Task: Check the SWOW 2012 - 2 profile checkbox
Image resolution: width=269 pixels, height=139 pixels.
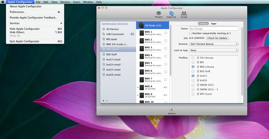Action: tap(193, 89)
